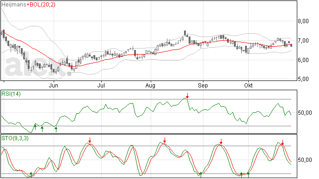Click the Okt month label
The width and height of the screenshot is (319, 179).
[x=248, y=85]
